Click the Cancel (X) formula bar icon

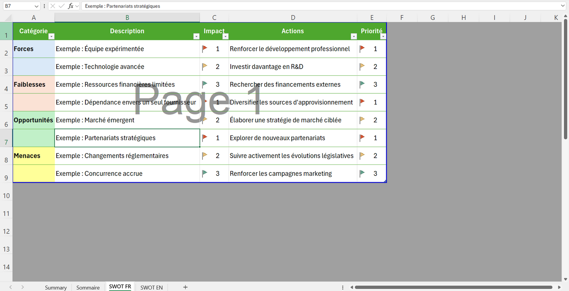(53, 6)
